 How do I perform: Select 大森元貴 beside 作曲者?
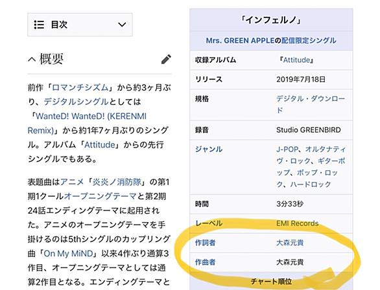(x=290, y=262)
